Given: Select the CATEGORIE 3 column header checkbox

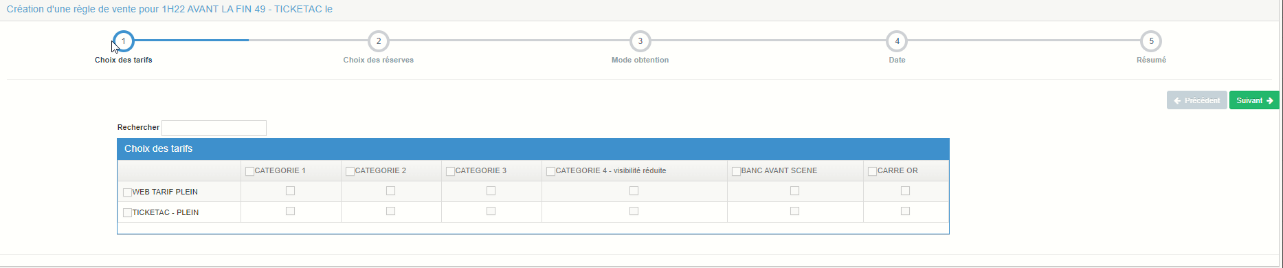Looking at the screenshot, I should pos(451,171).
